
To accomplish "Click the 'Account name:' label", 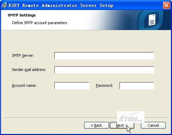I will pyautogui.click(x=24, y=85).
